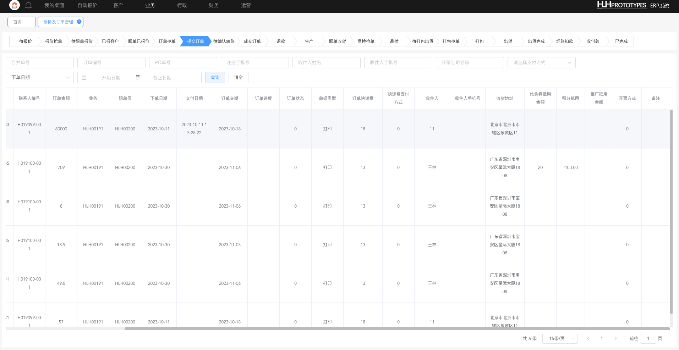Screen dimensions: 679x350
Task: Focus the 收件人手机号 input field
Action: tap(398, 63)
